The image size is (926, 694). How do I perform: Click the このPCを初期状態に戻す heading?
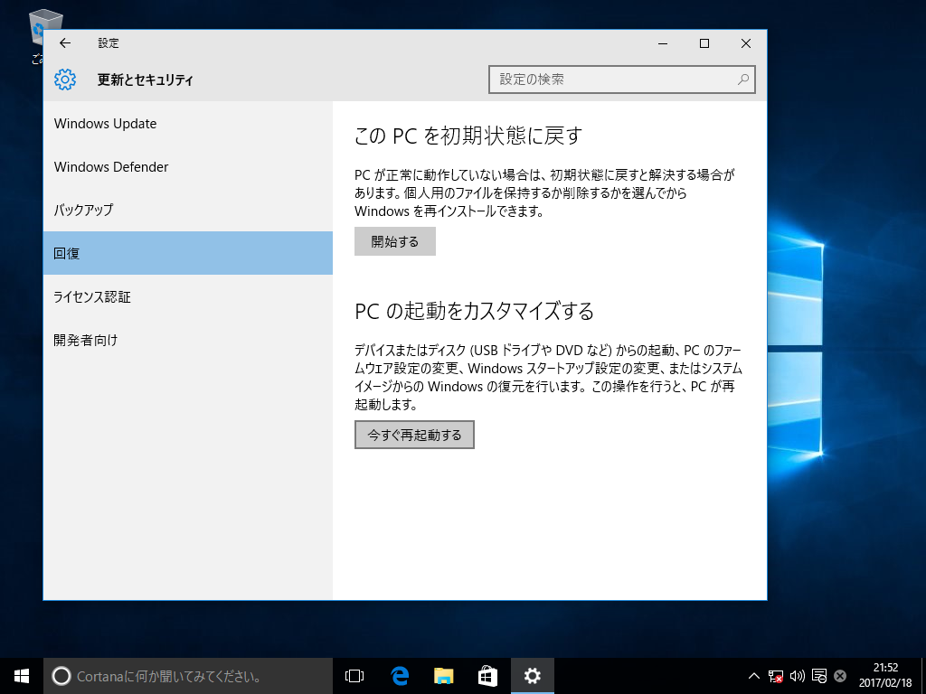468,136
